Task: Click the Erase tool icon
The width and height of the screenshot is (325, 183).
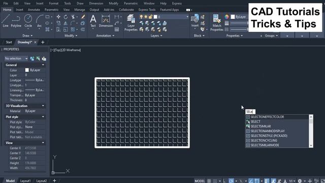Action: 83,17
